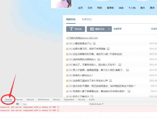Open the 说说 navigation item

pyautogui.click(x=121, y=8)
